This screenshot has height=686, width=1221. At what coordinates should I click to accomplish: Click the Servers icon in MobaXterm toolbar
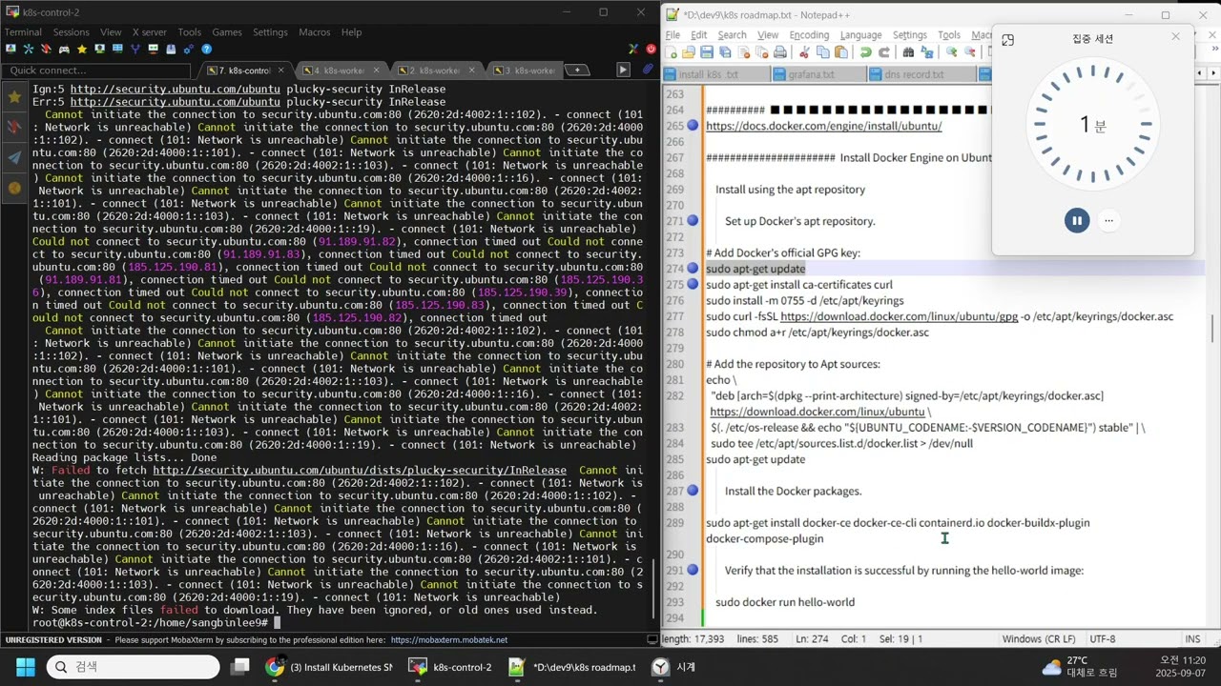[29, 49]
